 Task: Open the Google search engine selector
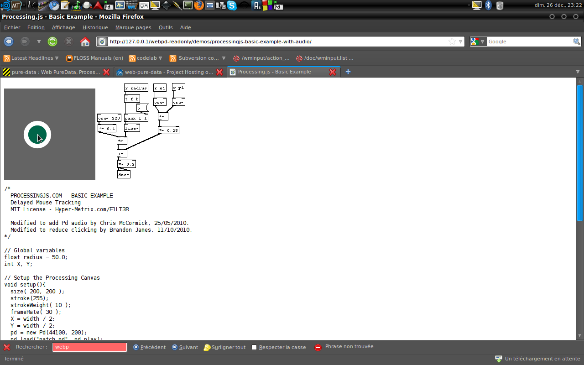tap(478, 42)
